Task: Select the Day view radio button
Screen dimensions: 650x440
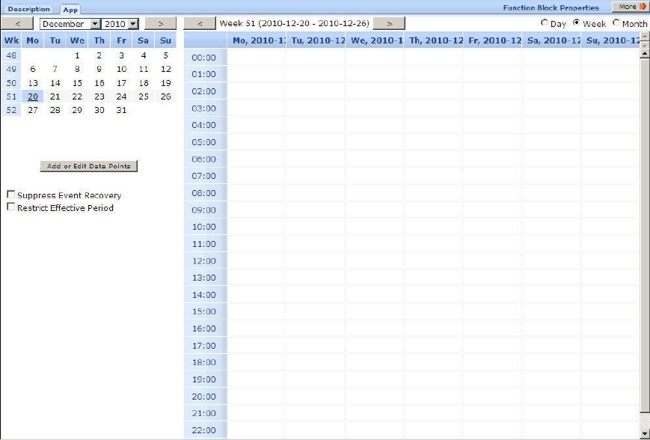Action: tap(545, 23)
